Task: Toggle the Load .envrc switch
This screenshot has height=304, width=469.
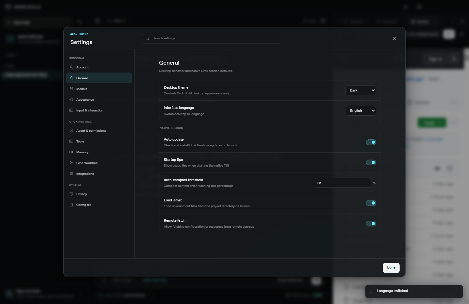Action: (371, 203)
